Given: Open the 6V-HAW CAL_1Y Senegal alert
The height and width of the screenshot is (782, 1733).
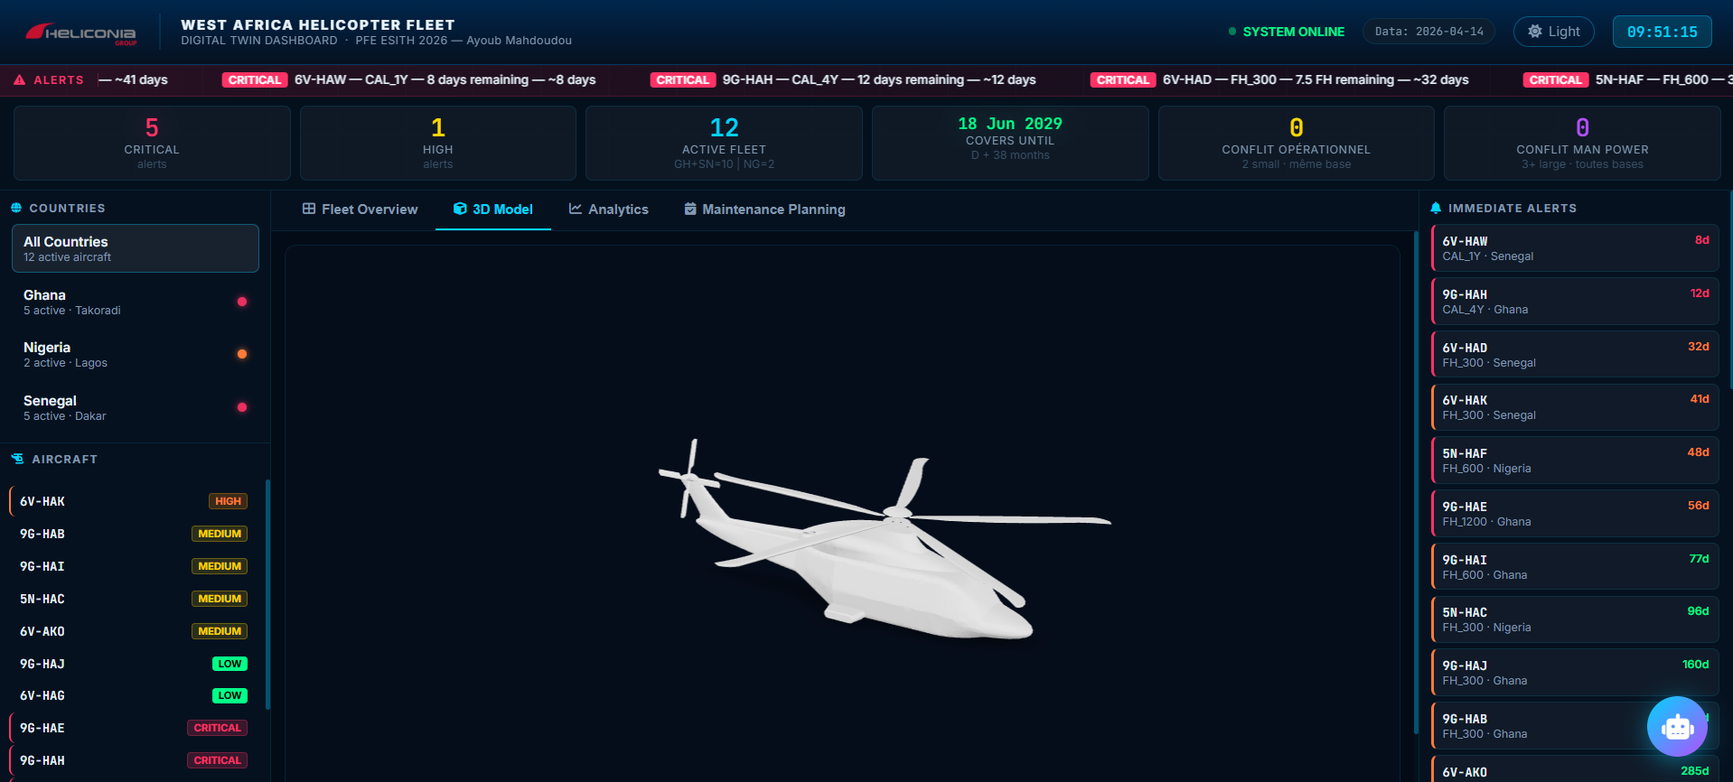Looking at the screenshot, I should (x=1575, y=248).
